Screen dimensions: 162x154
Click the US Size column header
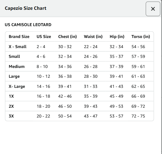click(x=44, y=36)
